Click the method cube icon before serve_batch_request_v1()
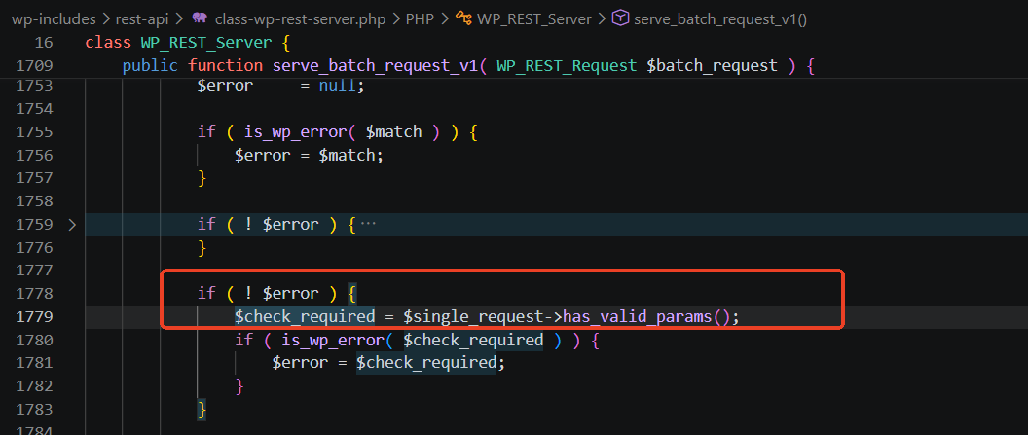The height and width of the screenshot is (435, 1028). (619, 18)
